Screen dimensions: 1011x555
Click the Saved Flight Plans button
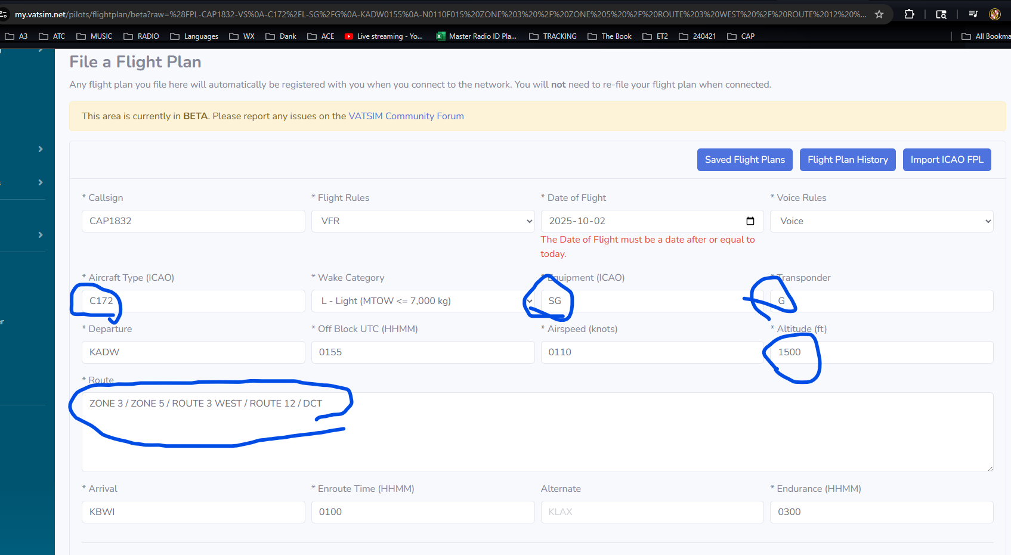(744, 160)
